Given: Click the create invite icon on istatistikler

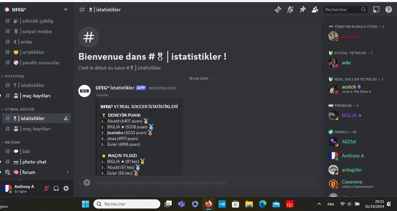Looking at the screenshot, I should point(66,118).
